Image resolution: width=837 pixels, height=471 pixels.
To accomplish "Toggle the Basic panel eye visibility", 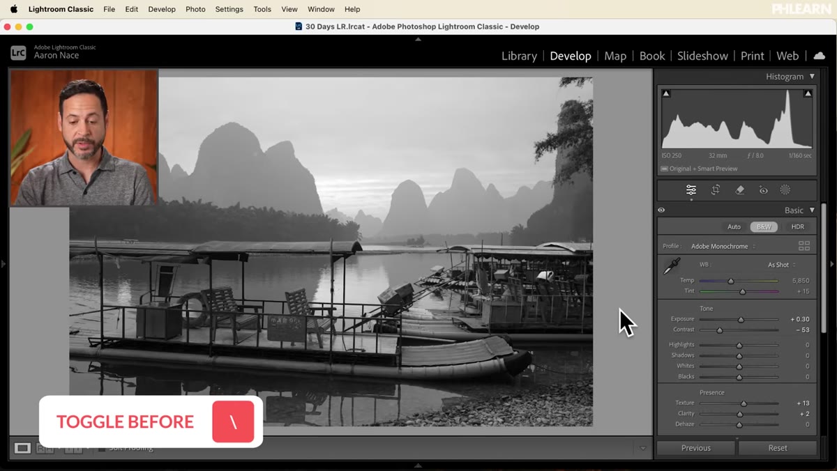I will coord(661,210).
